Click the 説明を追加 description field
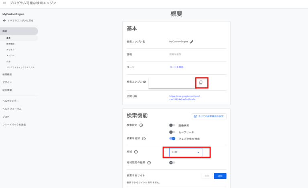The height and width of the screenshot is (188, 308). tap(176, 54)
